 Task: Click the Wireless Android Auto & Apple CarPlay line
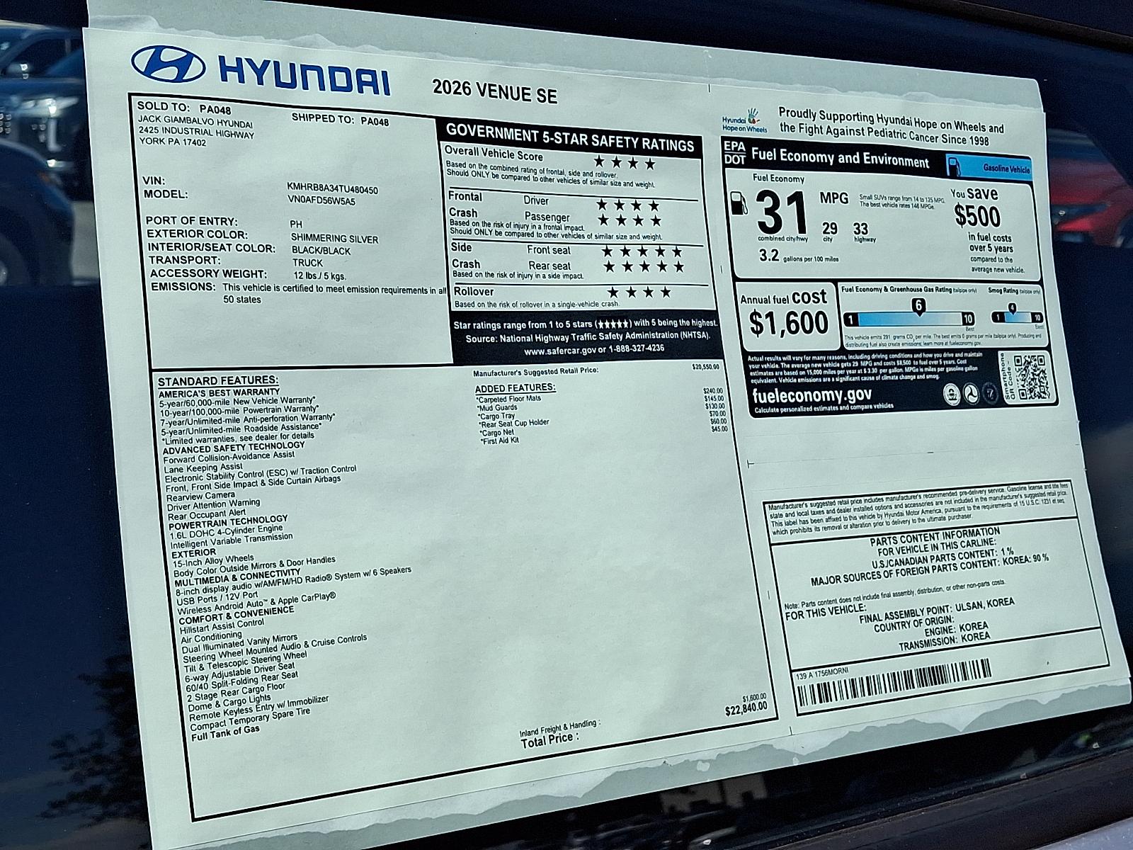tap(256, 603)
